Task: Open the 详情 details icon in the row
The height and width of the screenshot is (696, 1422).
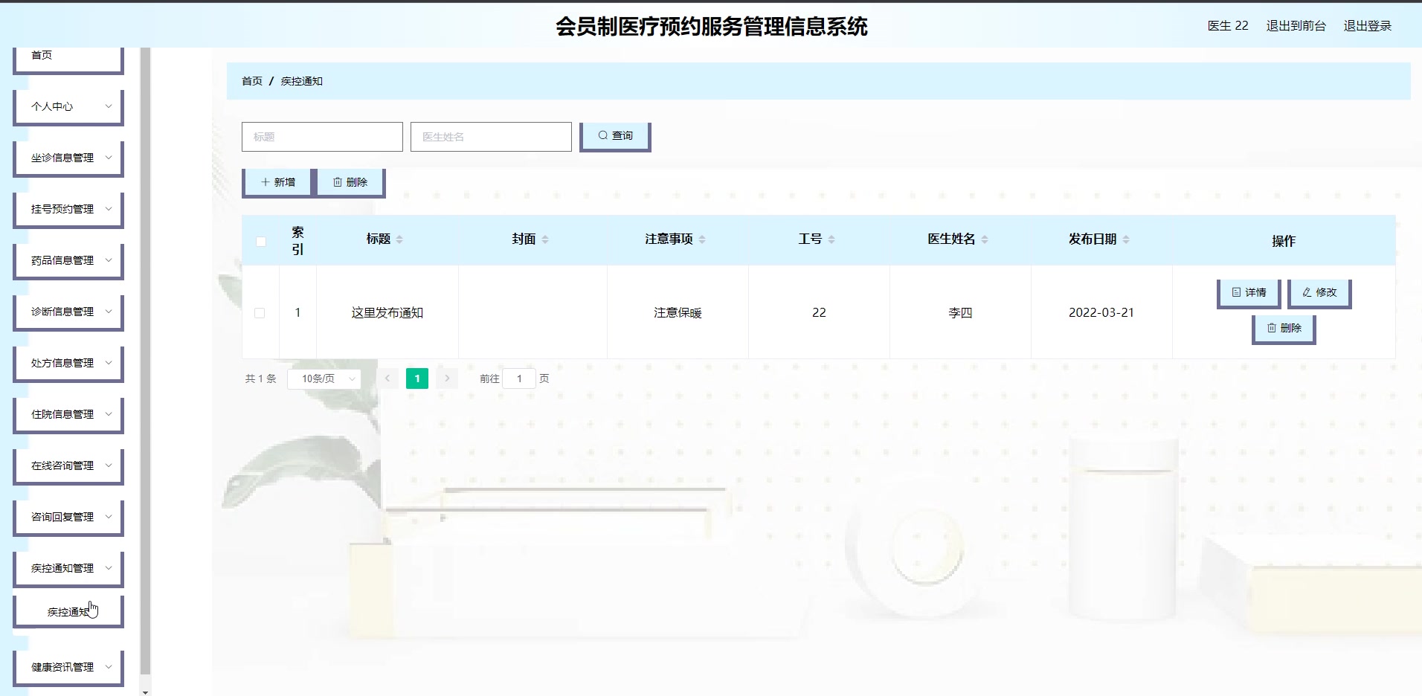Action: coord(1248,293)
